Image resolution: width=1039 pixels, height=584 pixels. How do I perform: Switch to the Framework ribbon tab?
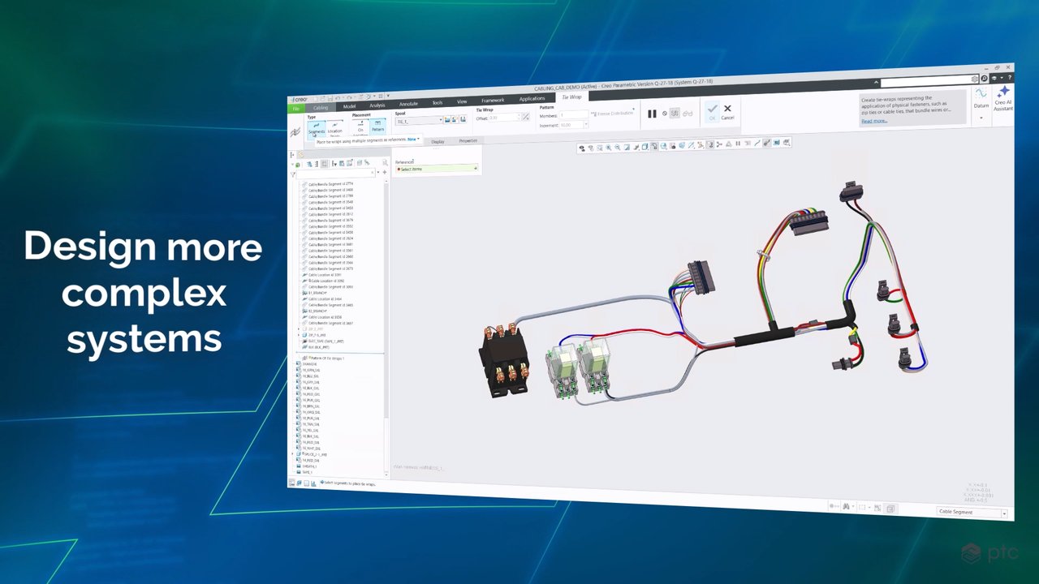pyautogui.click(x=493, y=101)
